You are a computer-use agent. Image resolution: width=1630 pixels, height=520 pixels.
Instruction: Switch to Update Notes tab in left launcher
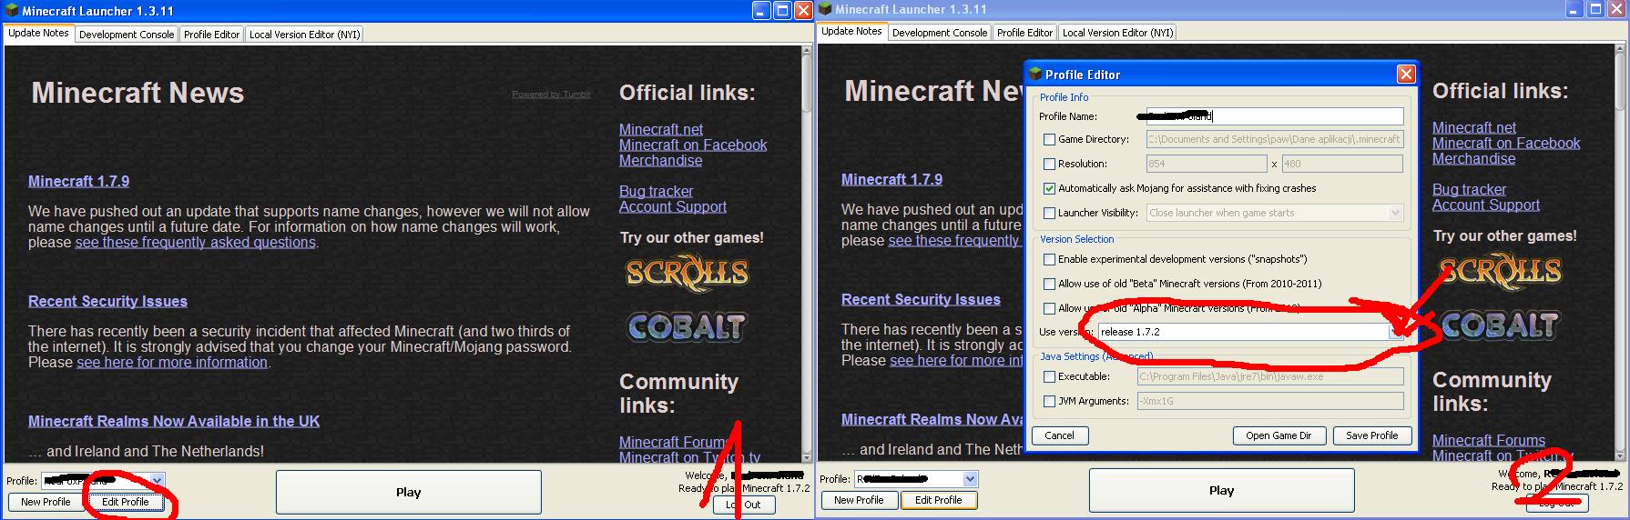coord(38,33)
